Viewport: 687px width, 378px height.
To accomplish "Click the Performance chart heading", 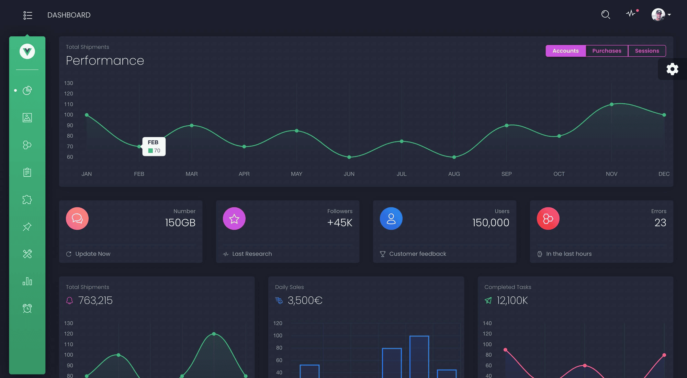I will [105, 61].
